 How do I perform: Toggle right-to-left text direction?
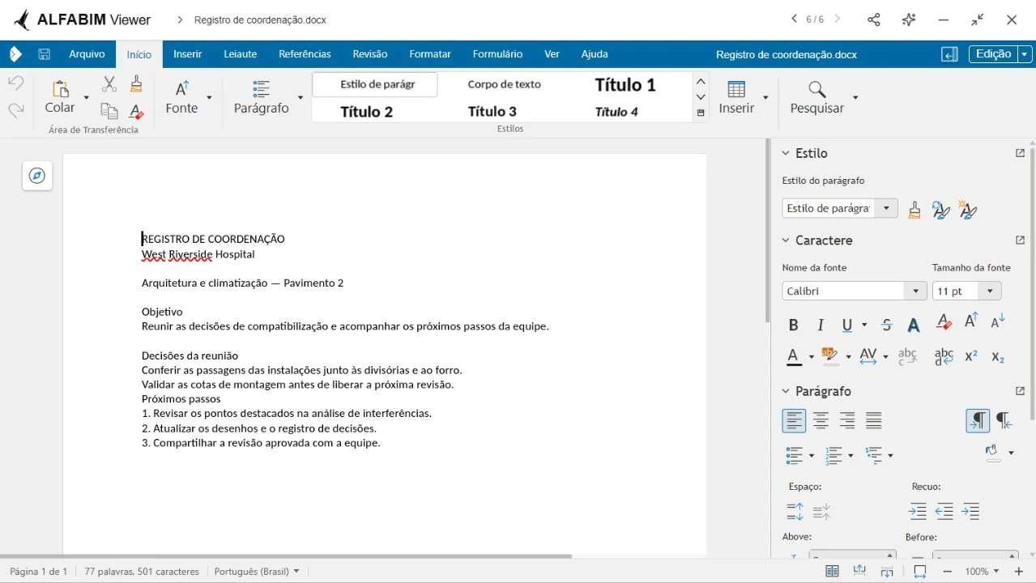(1004, 420)
